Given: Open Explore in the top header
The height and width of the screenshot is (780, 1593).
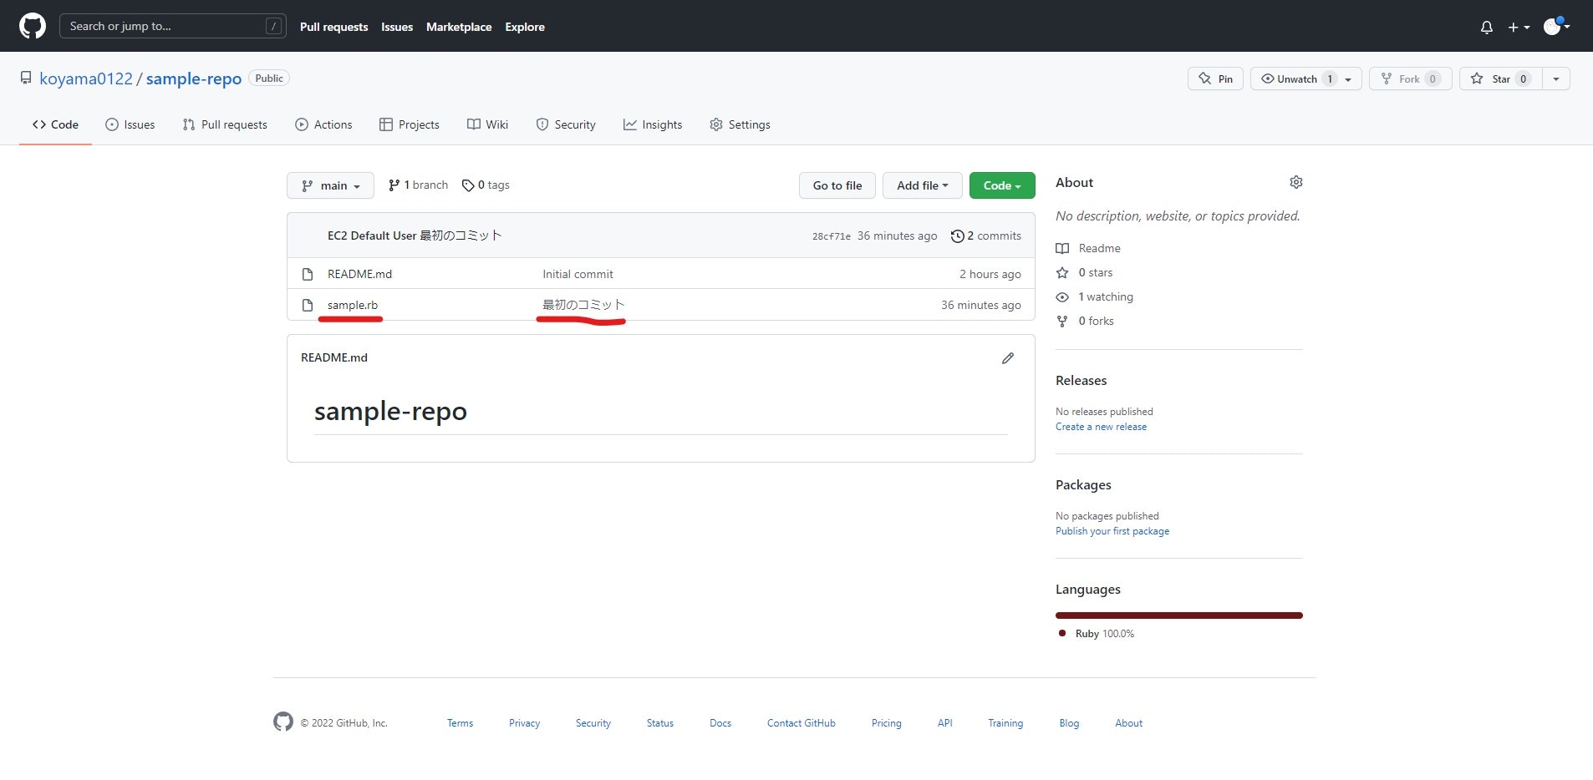Looking at the screenshot, I should coord(525,27).
